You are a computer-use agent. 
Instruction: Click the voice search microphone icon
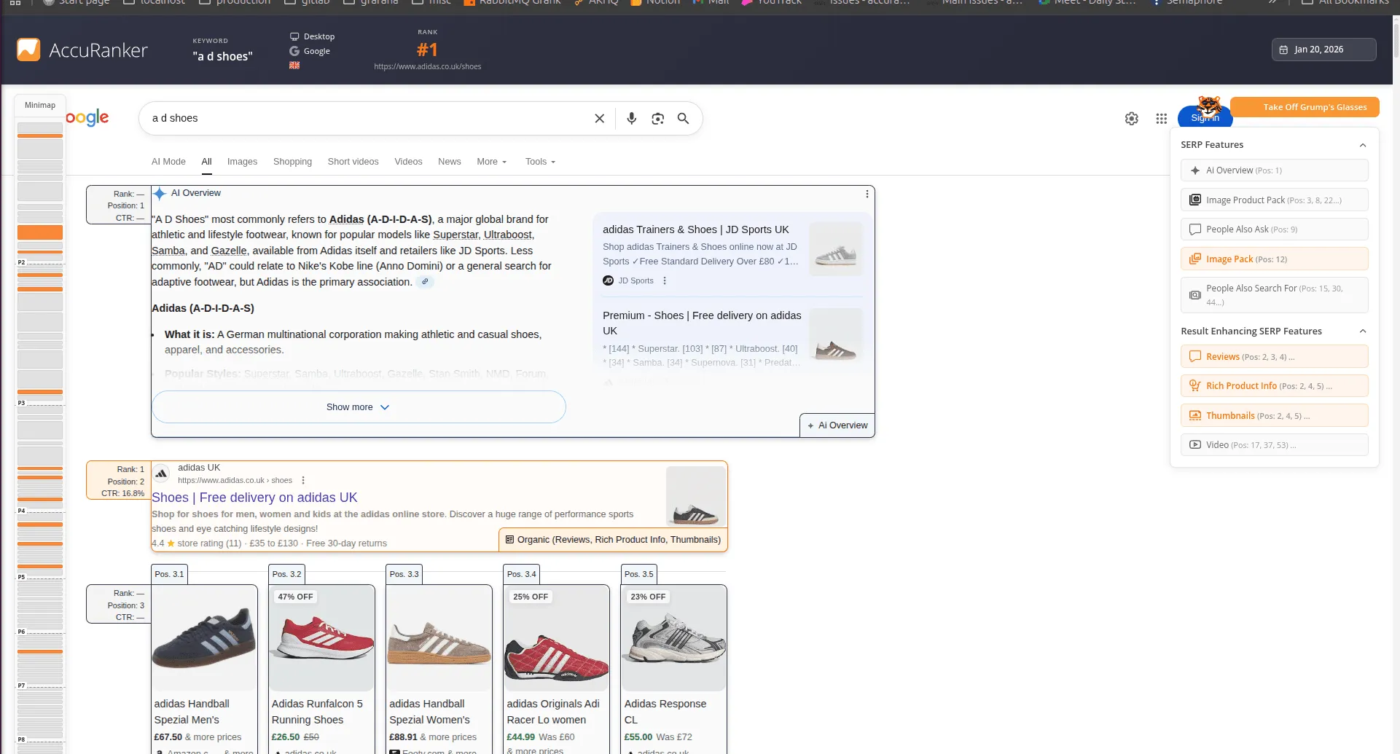click(x=631, y=119)
